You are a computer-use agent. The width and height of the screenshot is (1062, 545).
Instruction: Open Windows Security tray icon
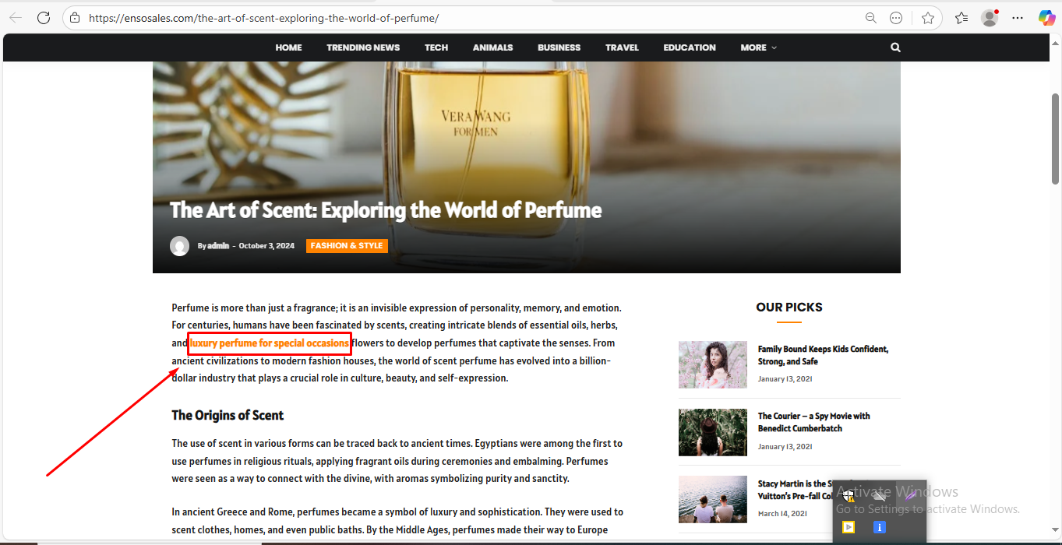849,496
